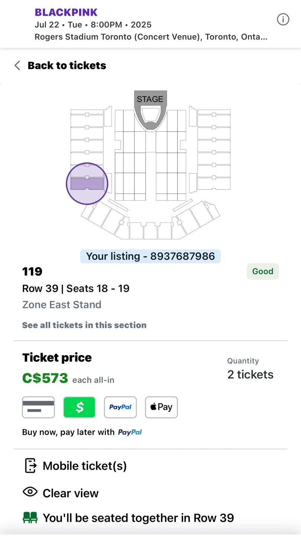The image size is (301, 536).
Task: Tap the mobile ticket phone icon
Action: coord(30,466)
